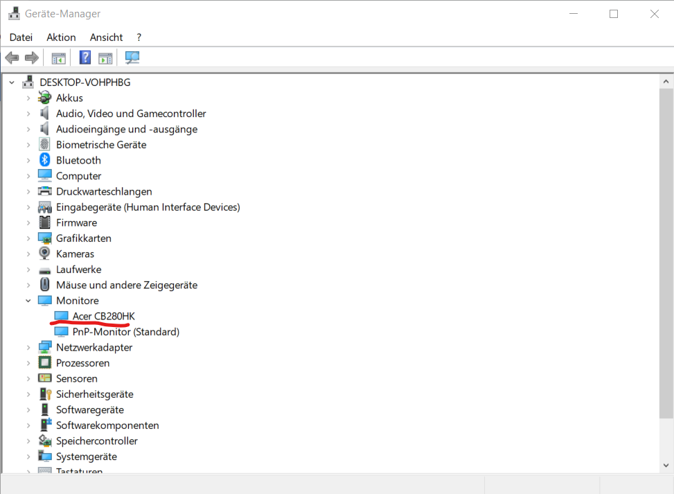Open the Aktion menu
The image size is (674, 494).
(x=61, y=37)
